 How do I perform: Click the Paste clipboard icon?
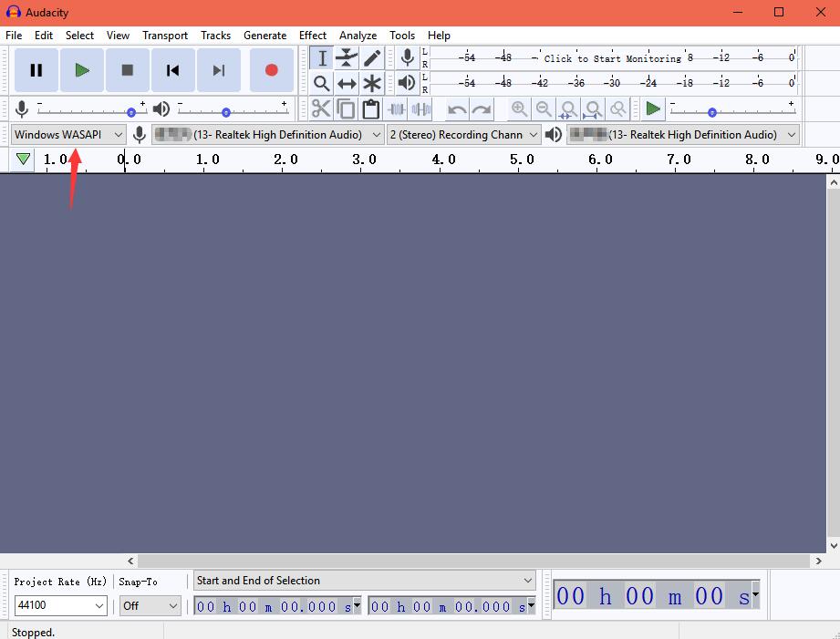tap(370, 109)
